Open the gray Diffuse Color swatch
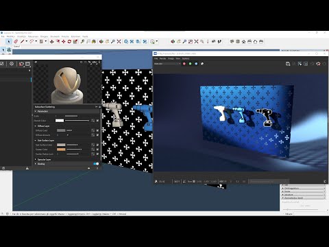The image size is (329, 247). tap(61, 130)
